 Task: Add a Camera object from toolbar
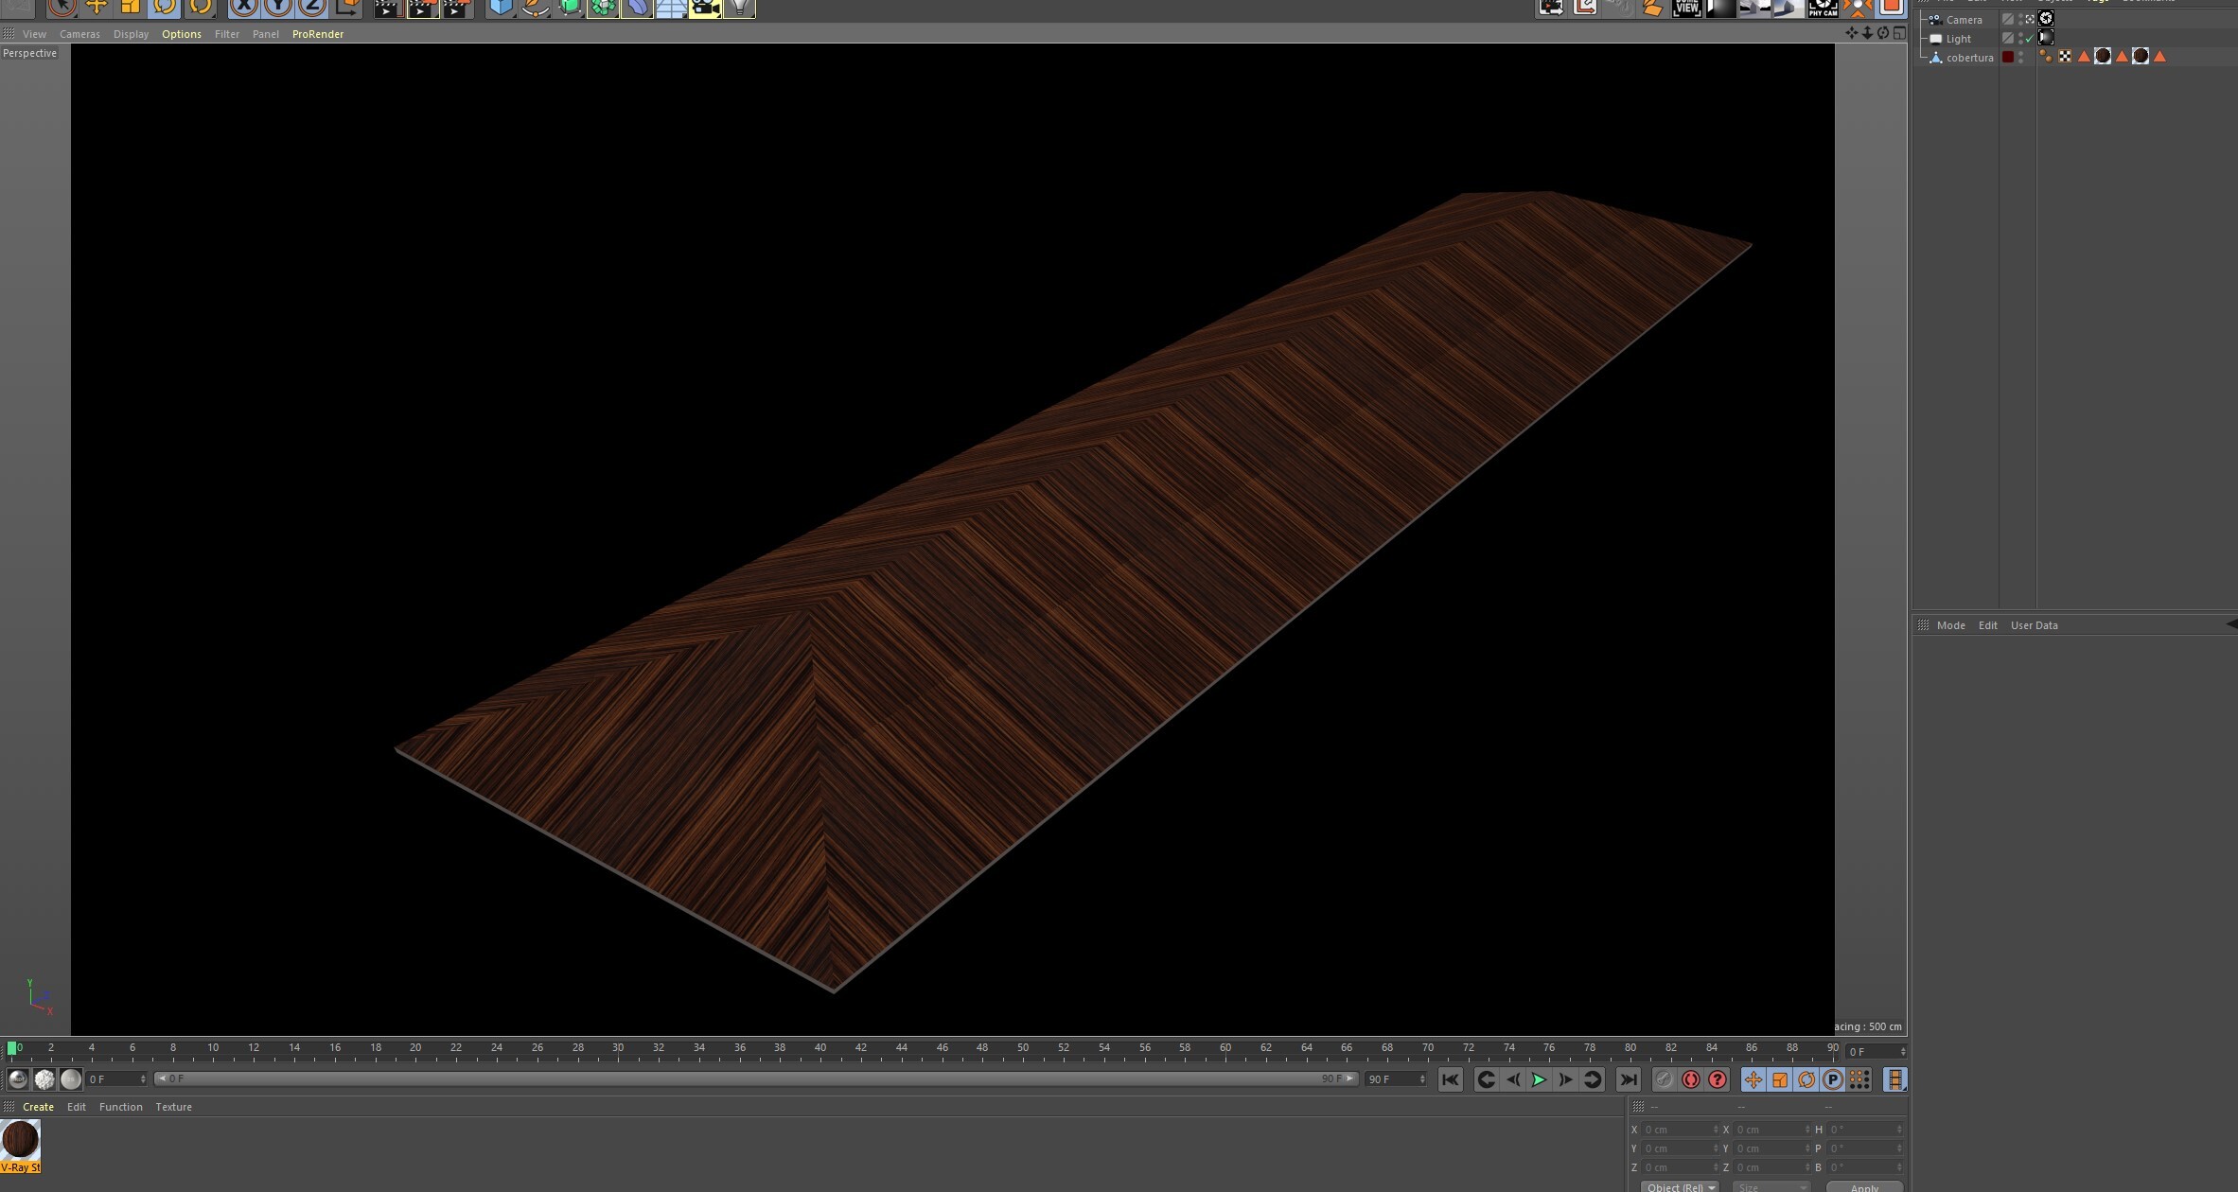coord(705,8)
